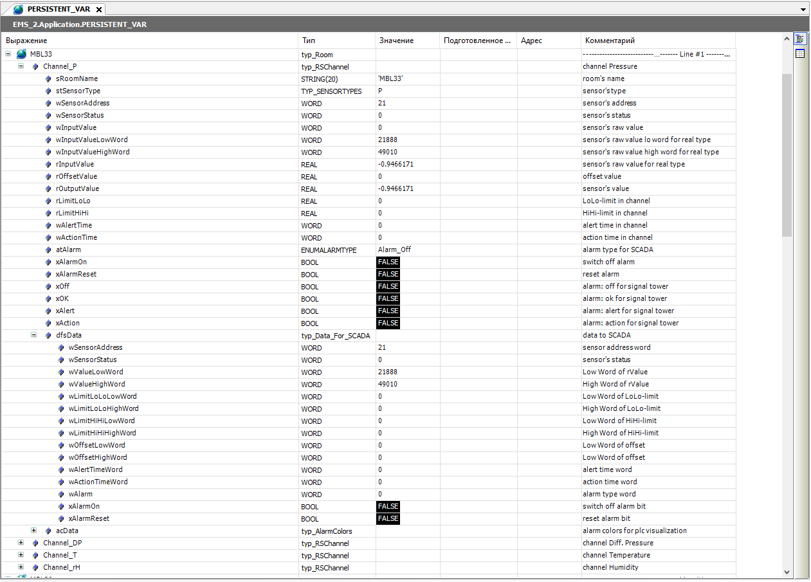Click the Channel_DP variable icon
Image resolution: width=811 pixels, height=582 pixels.
[x=35, y=543]
